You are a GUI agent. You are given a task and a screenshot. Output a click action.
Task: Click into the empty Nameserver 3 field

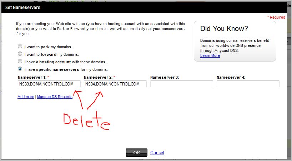181,84
